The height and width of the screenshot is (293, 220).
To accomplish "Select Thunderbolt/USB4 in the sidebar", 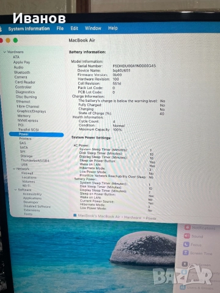I will pos(35,161).
